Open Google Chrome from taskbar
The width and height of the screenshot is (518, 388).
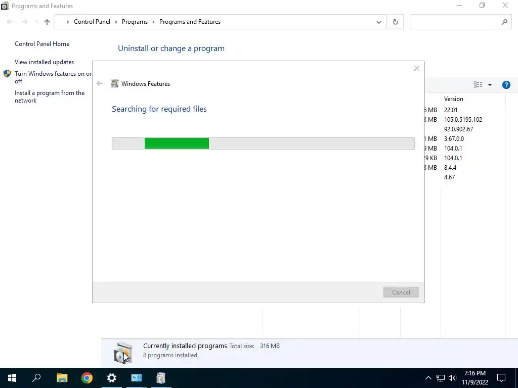[87, 378]
